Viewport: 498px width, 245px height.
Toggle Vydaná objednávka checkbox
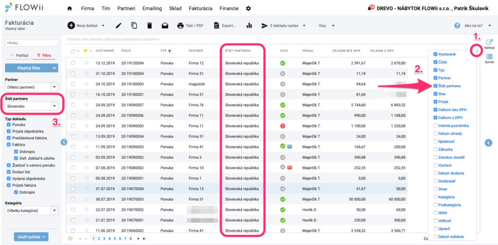pyautogui.click(x=9, y=178)
